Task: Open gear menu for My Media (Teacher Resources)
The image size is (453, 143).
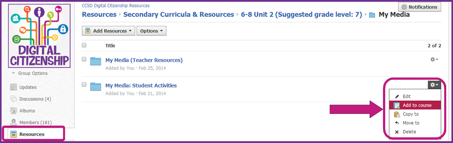Action: pyautogui.click(x=434, y=59)
